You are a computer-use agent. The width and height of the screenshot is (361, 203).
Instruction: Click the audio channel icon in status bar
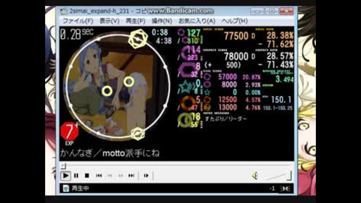pyautogui.click(x=285, y=189)
